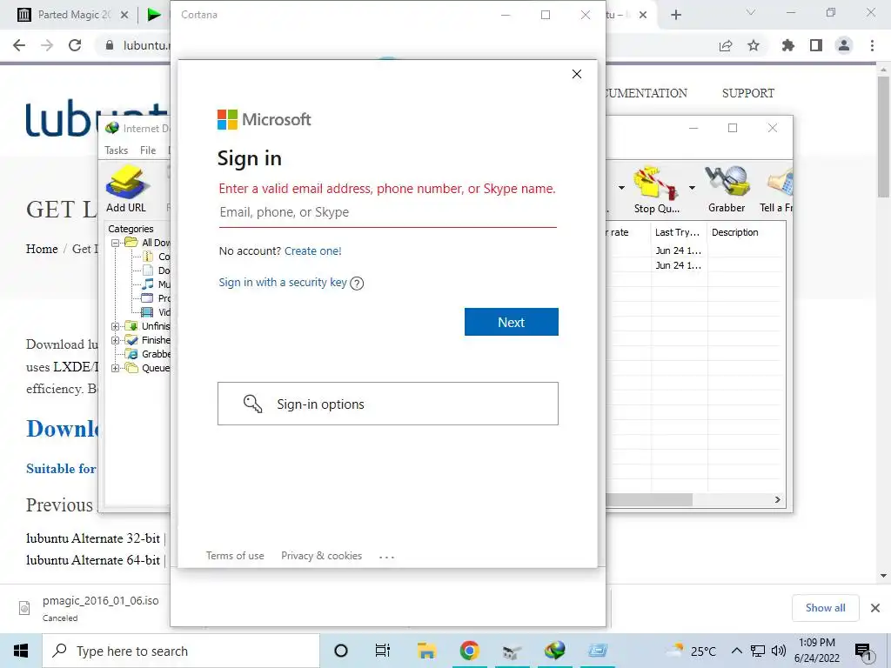Click the lubuntu Alternate 32-bit link
This screenshot has height=668, width=891.
coord(93,538)
